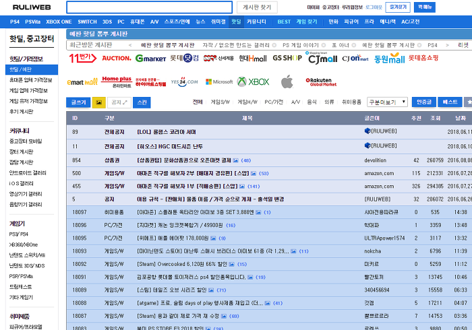472x330 pixels.
Task: Open the Rakuten Global Market logo
Action: (321, 81)
